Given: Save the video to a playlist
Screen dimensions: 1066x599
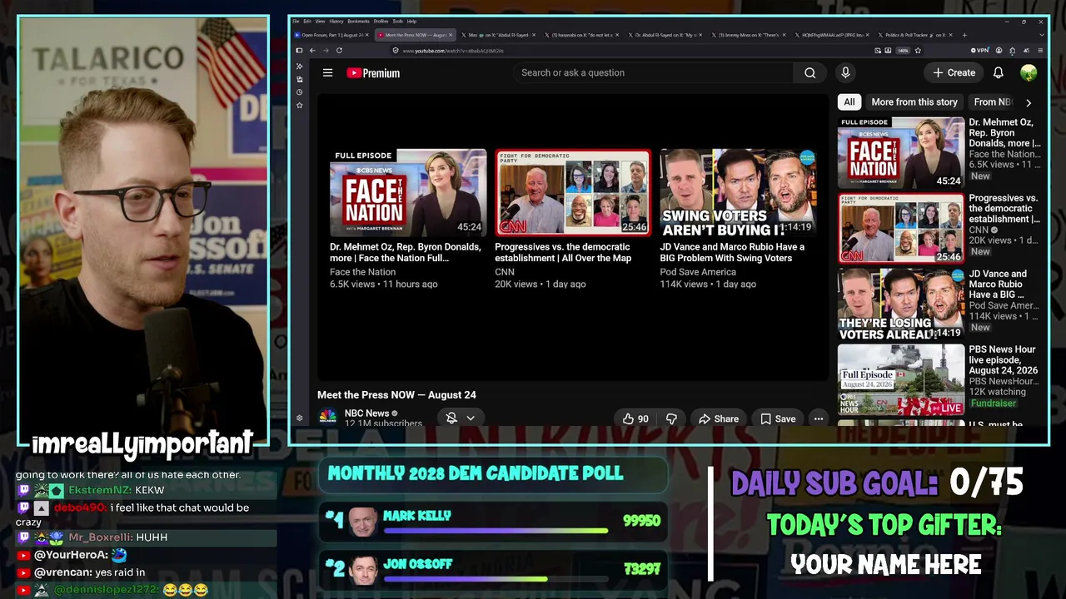Looking at the screenshot, I should 778,419.
